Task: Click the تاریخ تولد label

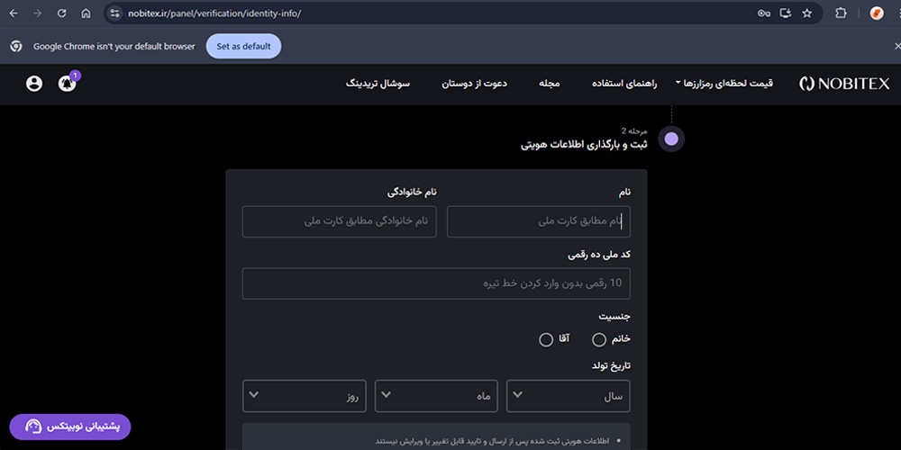Action: [x=611, y=365]
